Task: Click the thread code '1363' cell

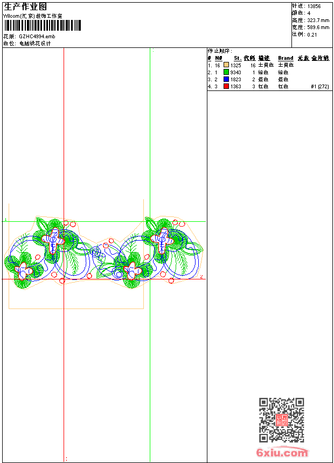Action: (x=236, y=87)
